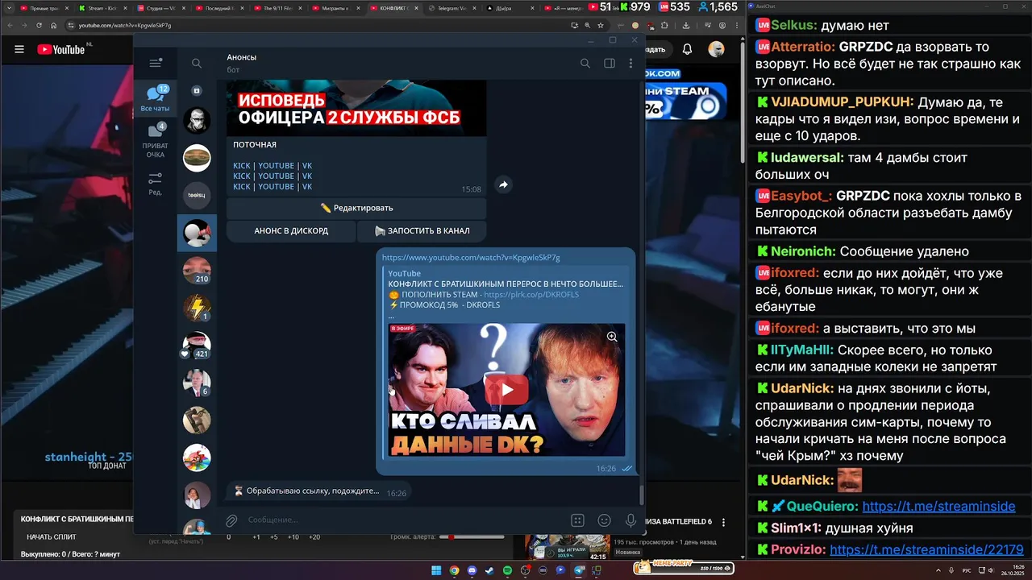1032x580 pixels.
Task: Open first VK link in post
Action: coord(307,166)
